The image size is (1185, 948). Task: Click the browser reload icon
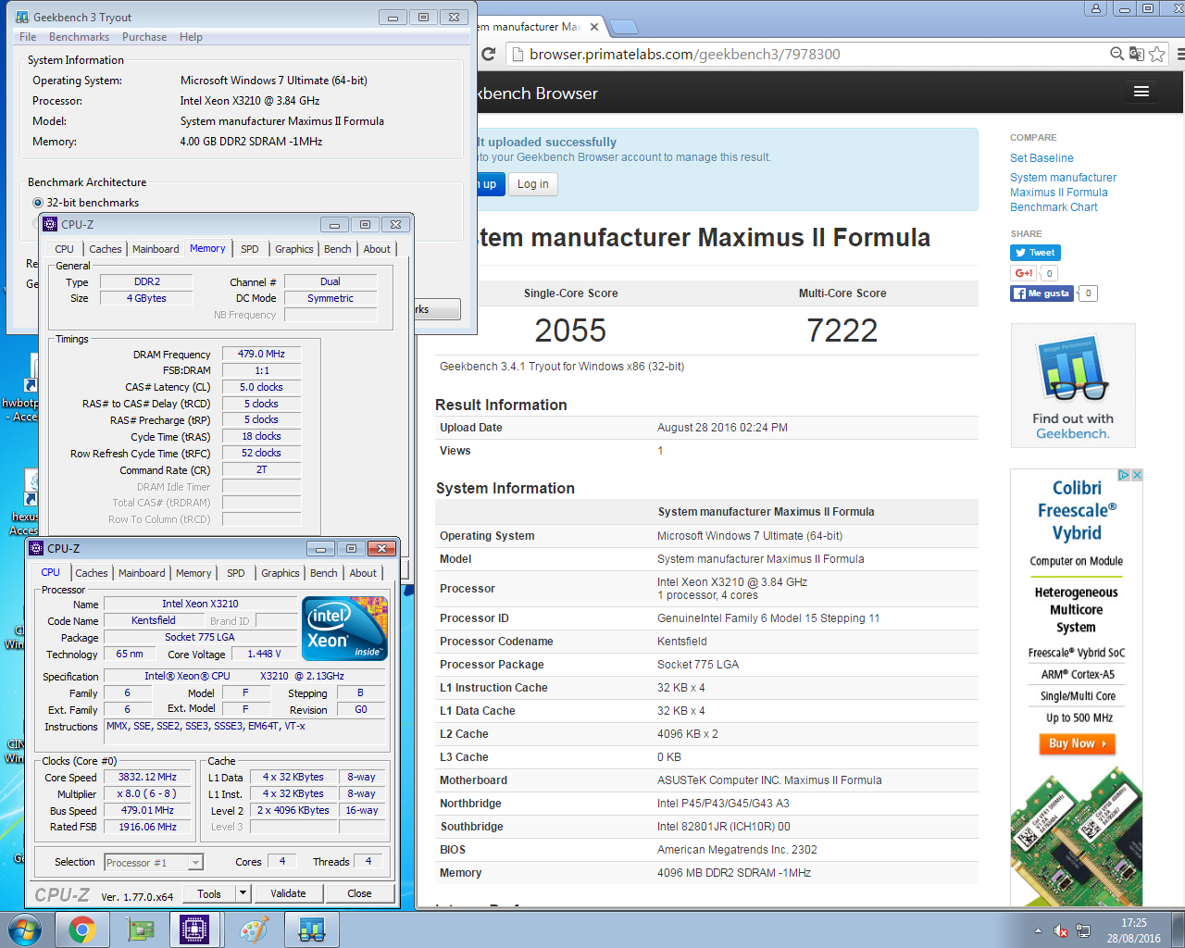click(489, 54)
